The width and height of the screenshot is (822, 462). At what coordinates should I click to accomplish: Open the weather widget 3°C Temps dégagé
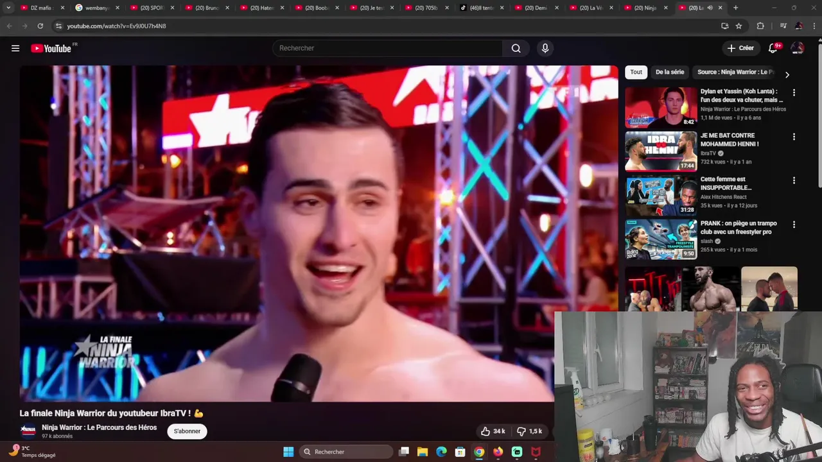(x=33, y=452)
